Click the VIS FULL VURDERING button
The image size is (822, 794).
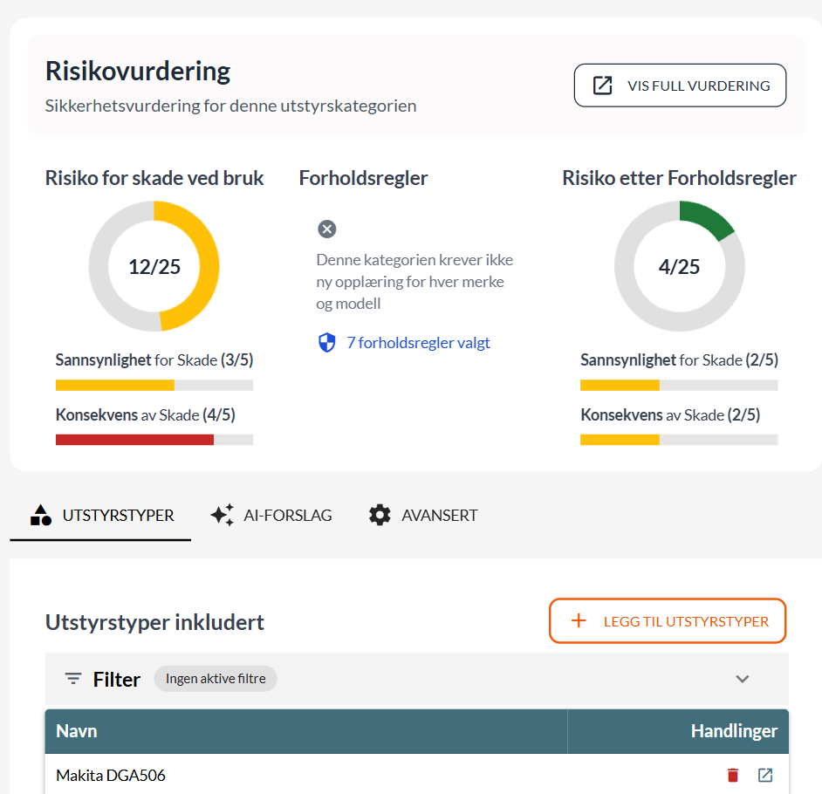click(x=680, y=86)
